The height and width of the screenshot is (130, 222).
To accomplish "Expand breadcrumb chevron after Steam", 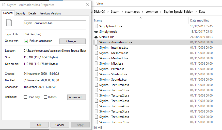I will (x=122, y=12).
